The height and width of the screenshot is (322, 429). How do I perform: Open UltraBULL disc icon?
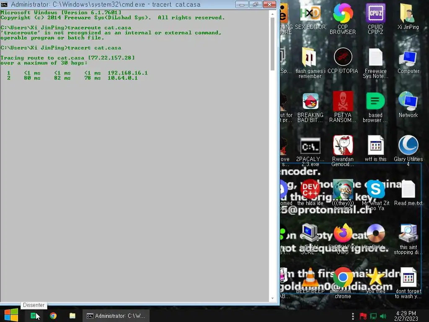375,237
